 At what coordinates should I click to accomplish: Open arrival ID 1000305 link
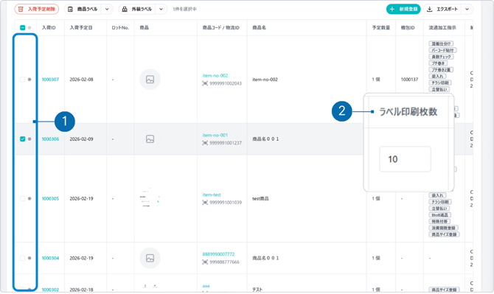point(50,198)
